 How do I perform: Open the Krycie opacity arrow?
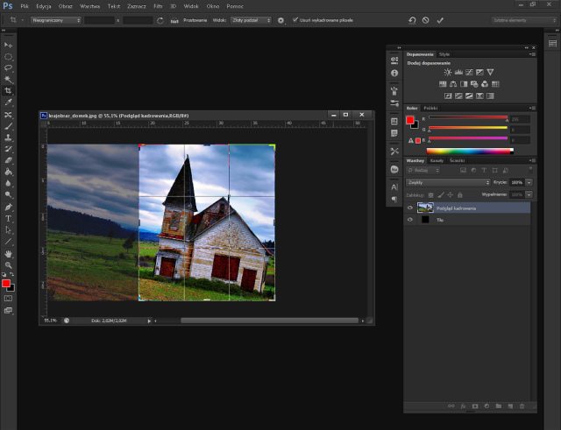tap(529, 182)
